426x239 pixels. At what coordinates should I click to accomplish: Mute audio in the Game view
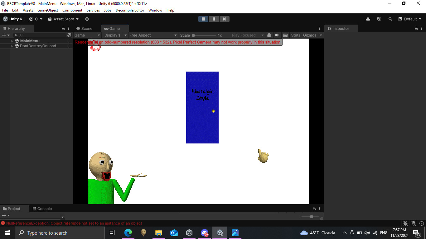277,35
